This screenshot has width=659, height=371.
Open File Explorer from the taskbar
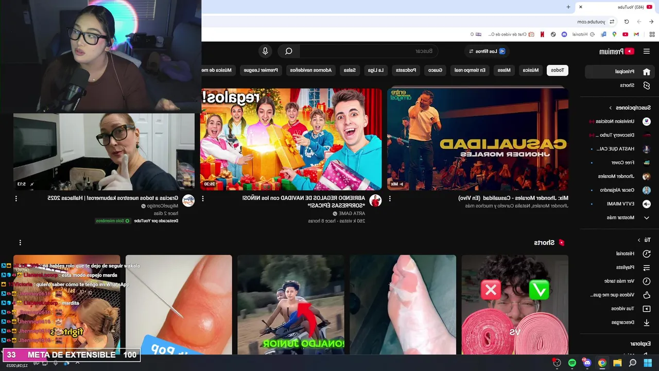(617, 363)
